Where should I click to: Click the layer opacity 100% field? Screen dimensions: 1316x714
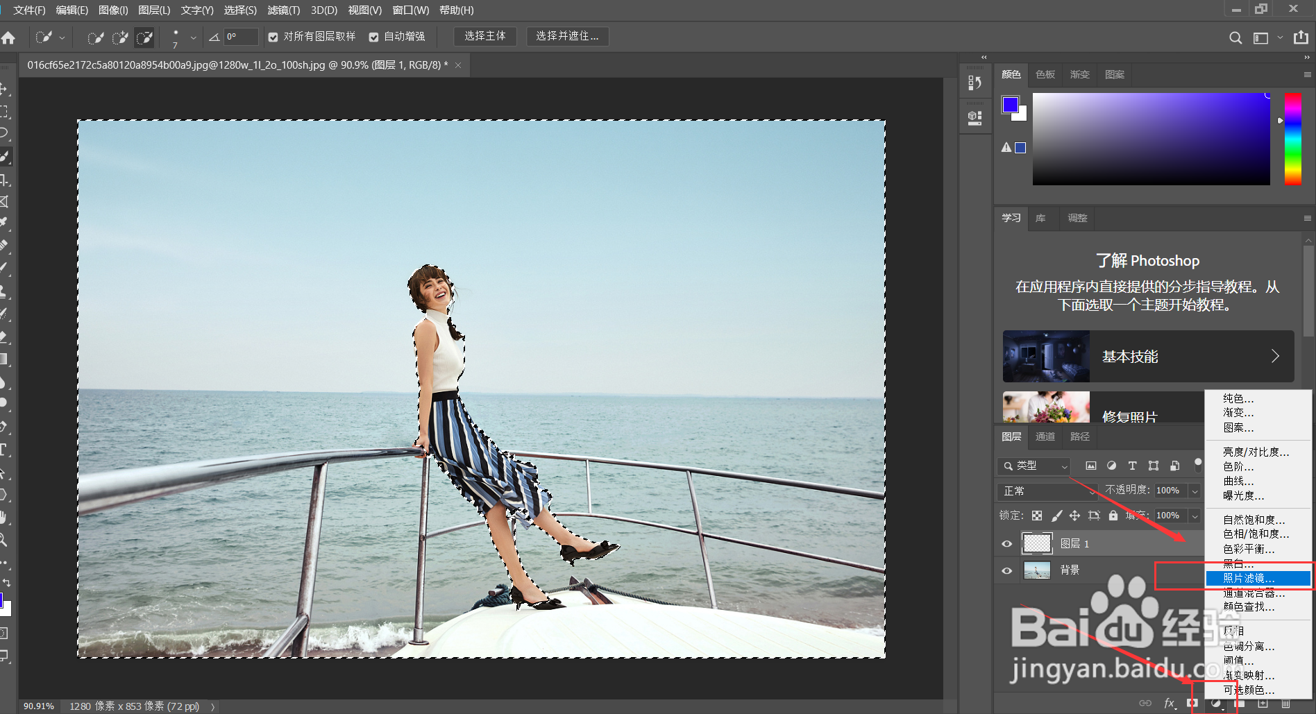(1170, 491)
